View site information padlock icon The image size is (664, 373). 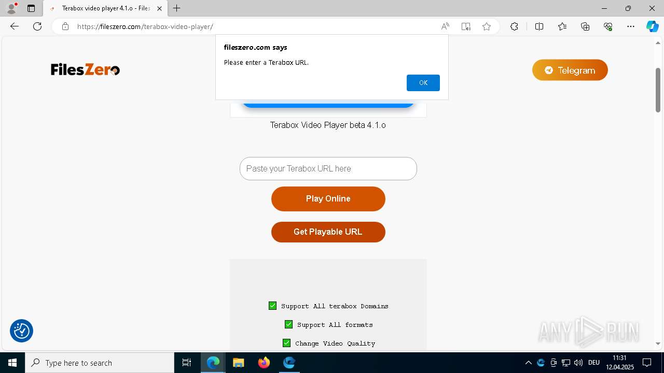(x=65, y=26)
